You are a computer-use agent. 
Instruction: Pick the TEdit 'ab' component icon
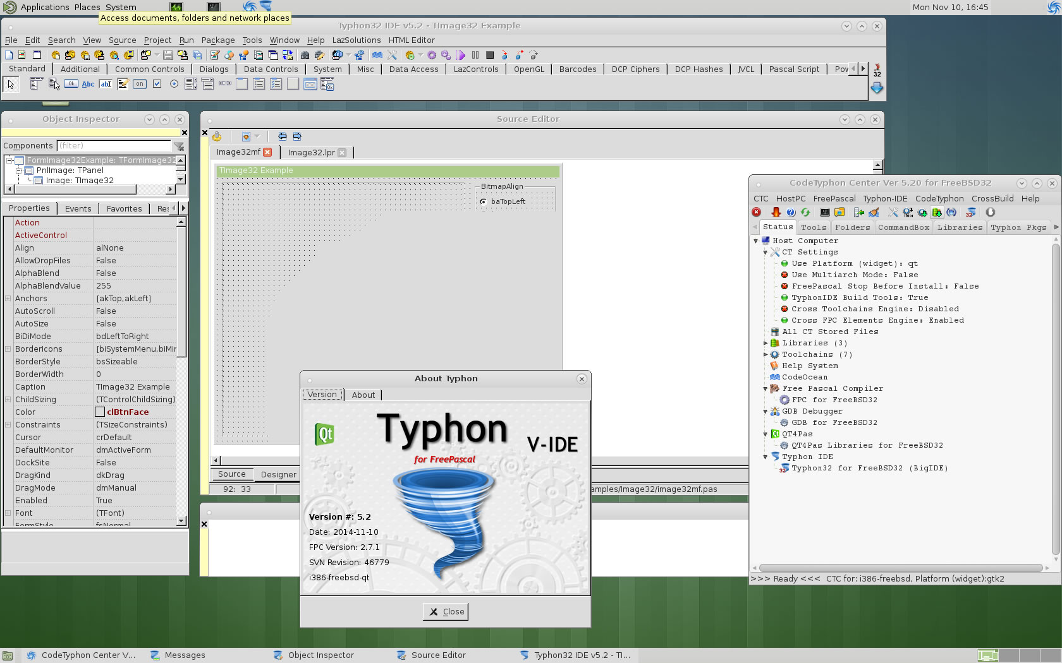[x=106, y=84]
